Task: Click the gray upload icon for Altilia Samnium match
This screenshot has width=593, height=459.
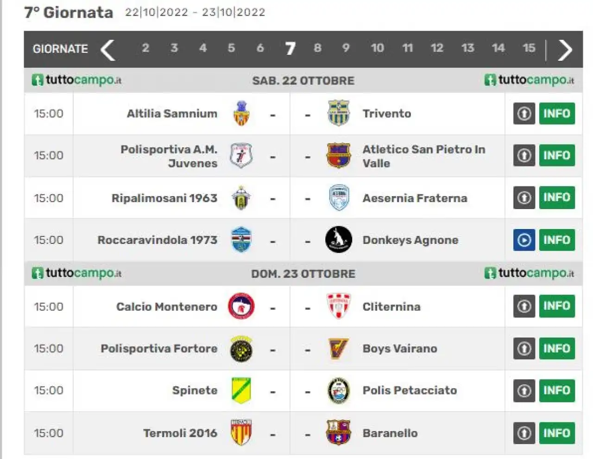Action: [x=524, y=114]
